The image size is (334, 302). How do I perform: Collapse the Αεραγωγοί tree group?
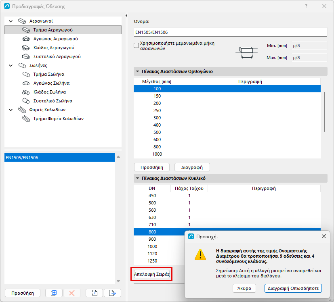11,21
